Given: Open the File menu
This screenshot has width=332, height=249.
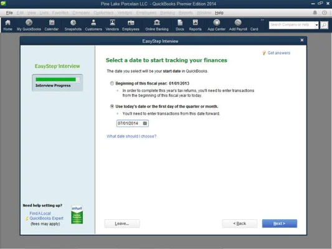Looking at the screenshot, I should pyautogui.click(x=9, y=13).
